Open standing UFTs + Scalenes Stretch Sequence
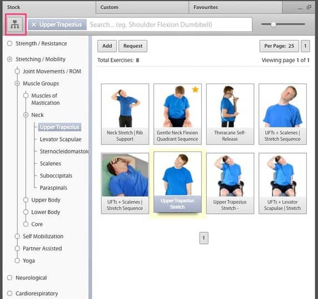 point(282,114)
